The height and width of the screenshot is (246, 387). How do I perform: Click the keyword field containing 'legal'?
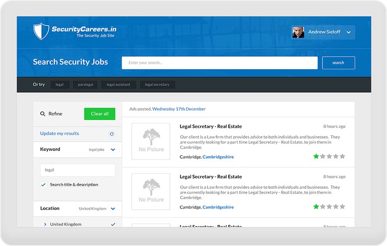tap(77, 170)
